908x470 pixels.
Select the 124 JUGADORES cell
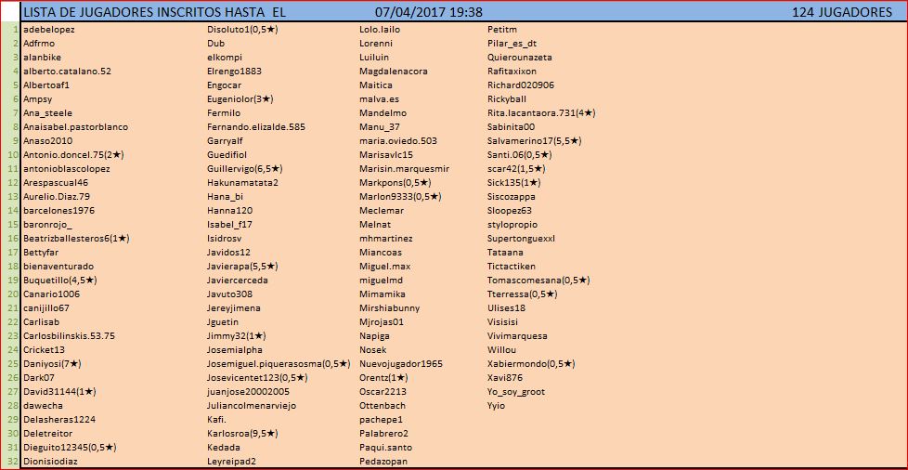click(x=842, y=12)
